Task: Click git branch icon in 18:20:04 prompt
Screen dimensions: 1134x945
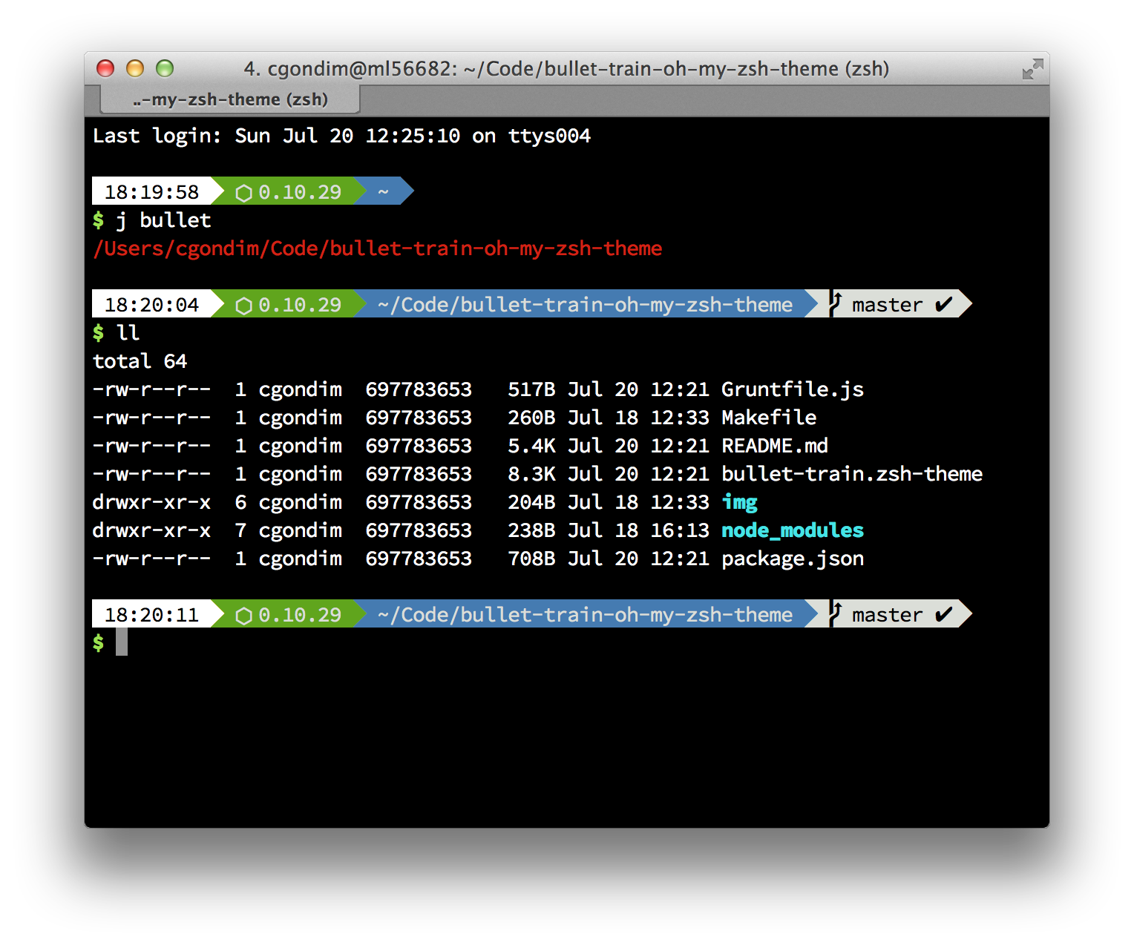Action: [836, 304]
